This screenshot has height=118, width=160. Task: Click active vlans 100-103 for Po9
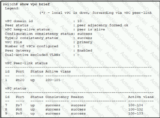click(x=135, y=114)
